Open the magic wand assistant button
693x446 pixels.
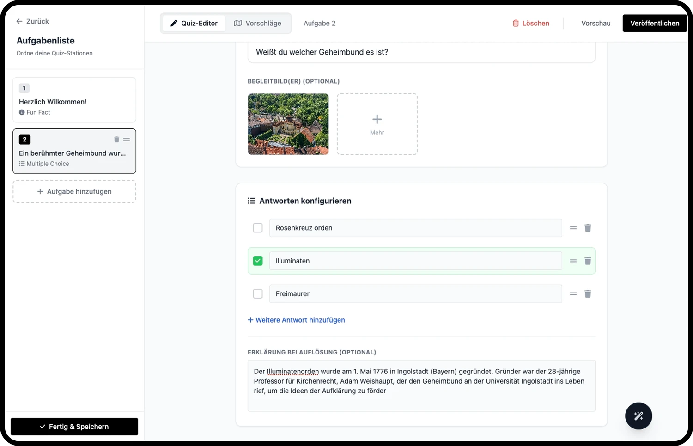[638, 416]
